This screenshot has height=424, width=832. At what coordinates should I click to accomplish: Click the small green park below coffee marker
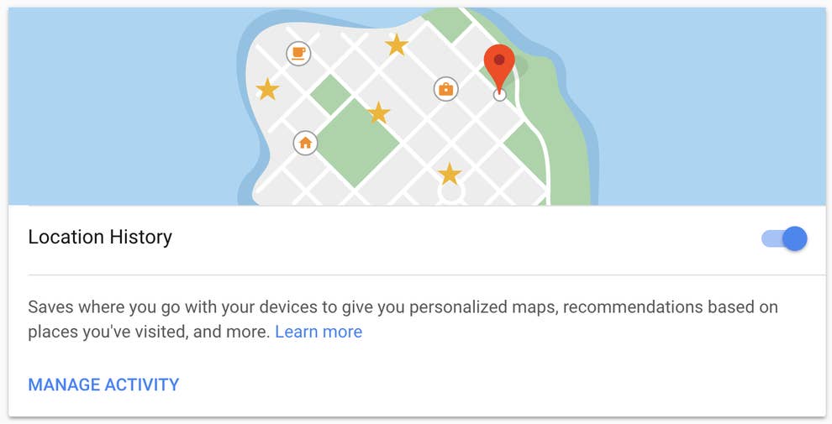pos(330,95)
